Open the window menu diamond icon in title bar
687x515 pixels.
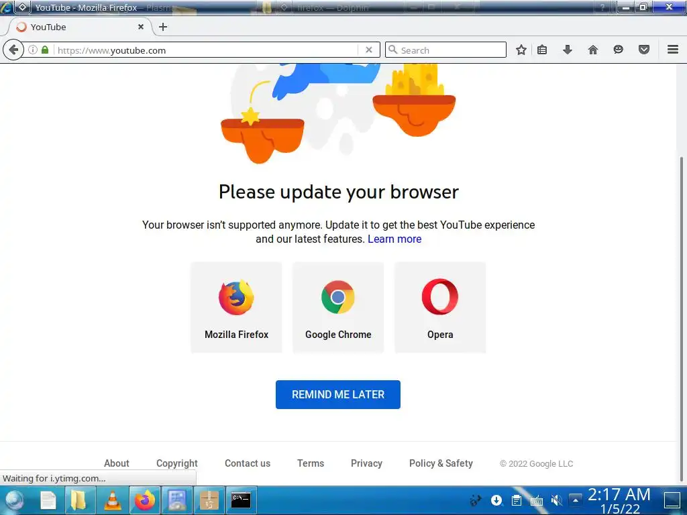click(x=22, y=7)
